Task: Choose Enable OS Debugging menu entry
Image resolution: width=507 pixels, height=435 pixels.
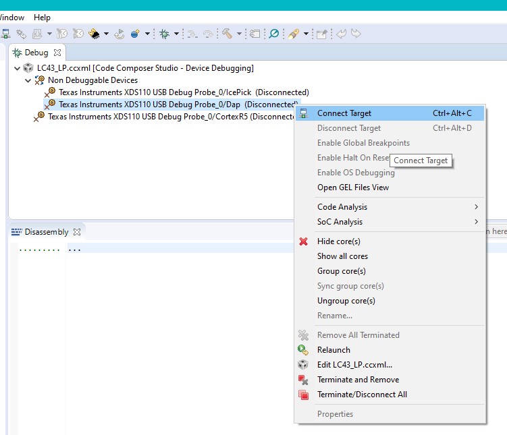Action: (390, 173)
